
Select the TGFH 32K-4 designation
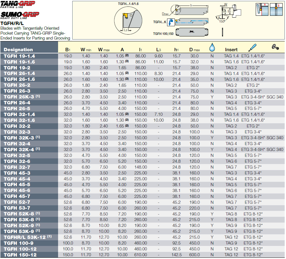click(x=22, y=150)
